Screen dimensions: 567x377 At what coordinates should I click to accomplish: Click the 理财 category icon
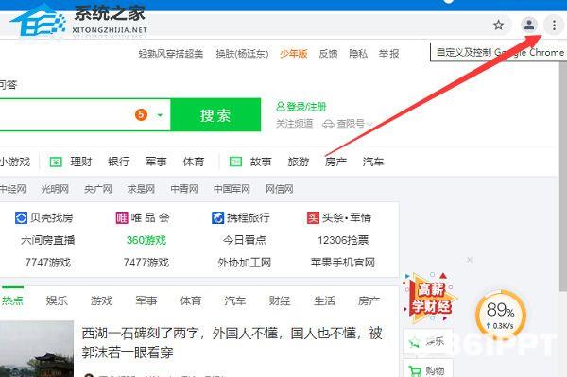pyautogui.click(x=56, y=162)
